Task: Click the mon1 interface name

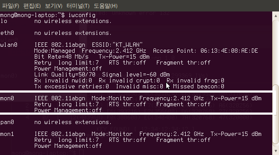Action: tap(7, 134)
